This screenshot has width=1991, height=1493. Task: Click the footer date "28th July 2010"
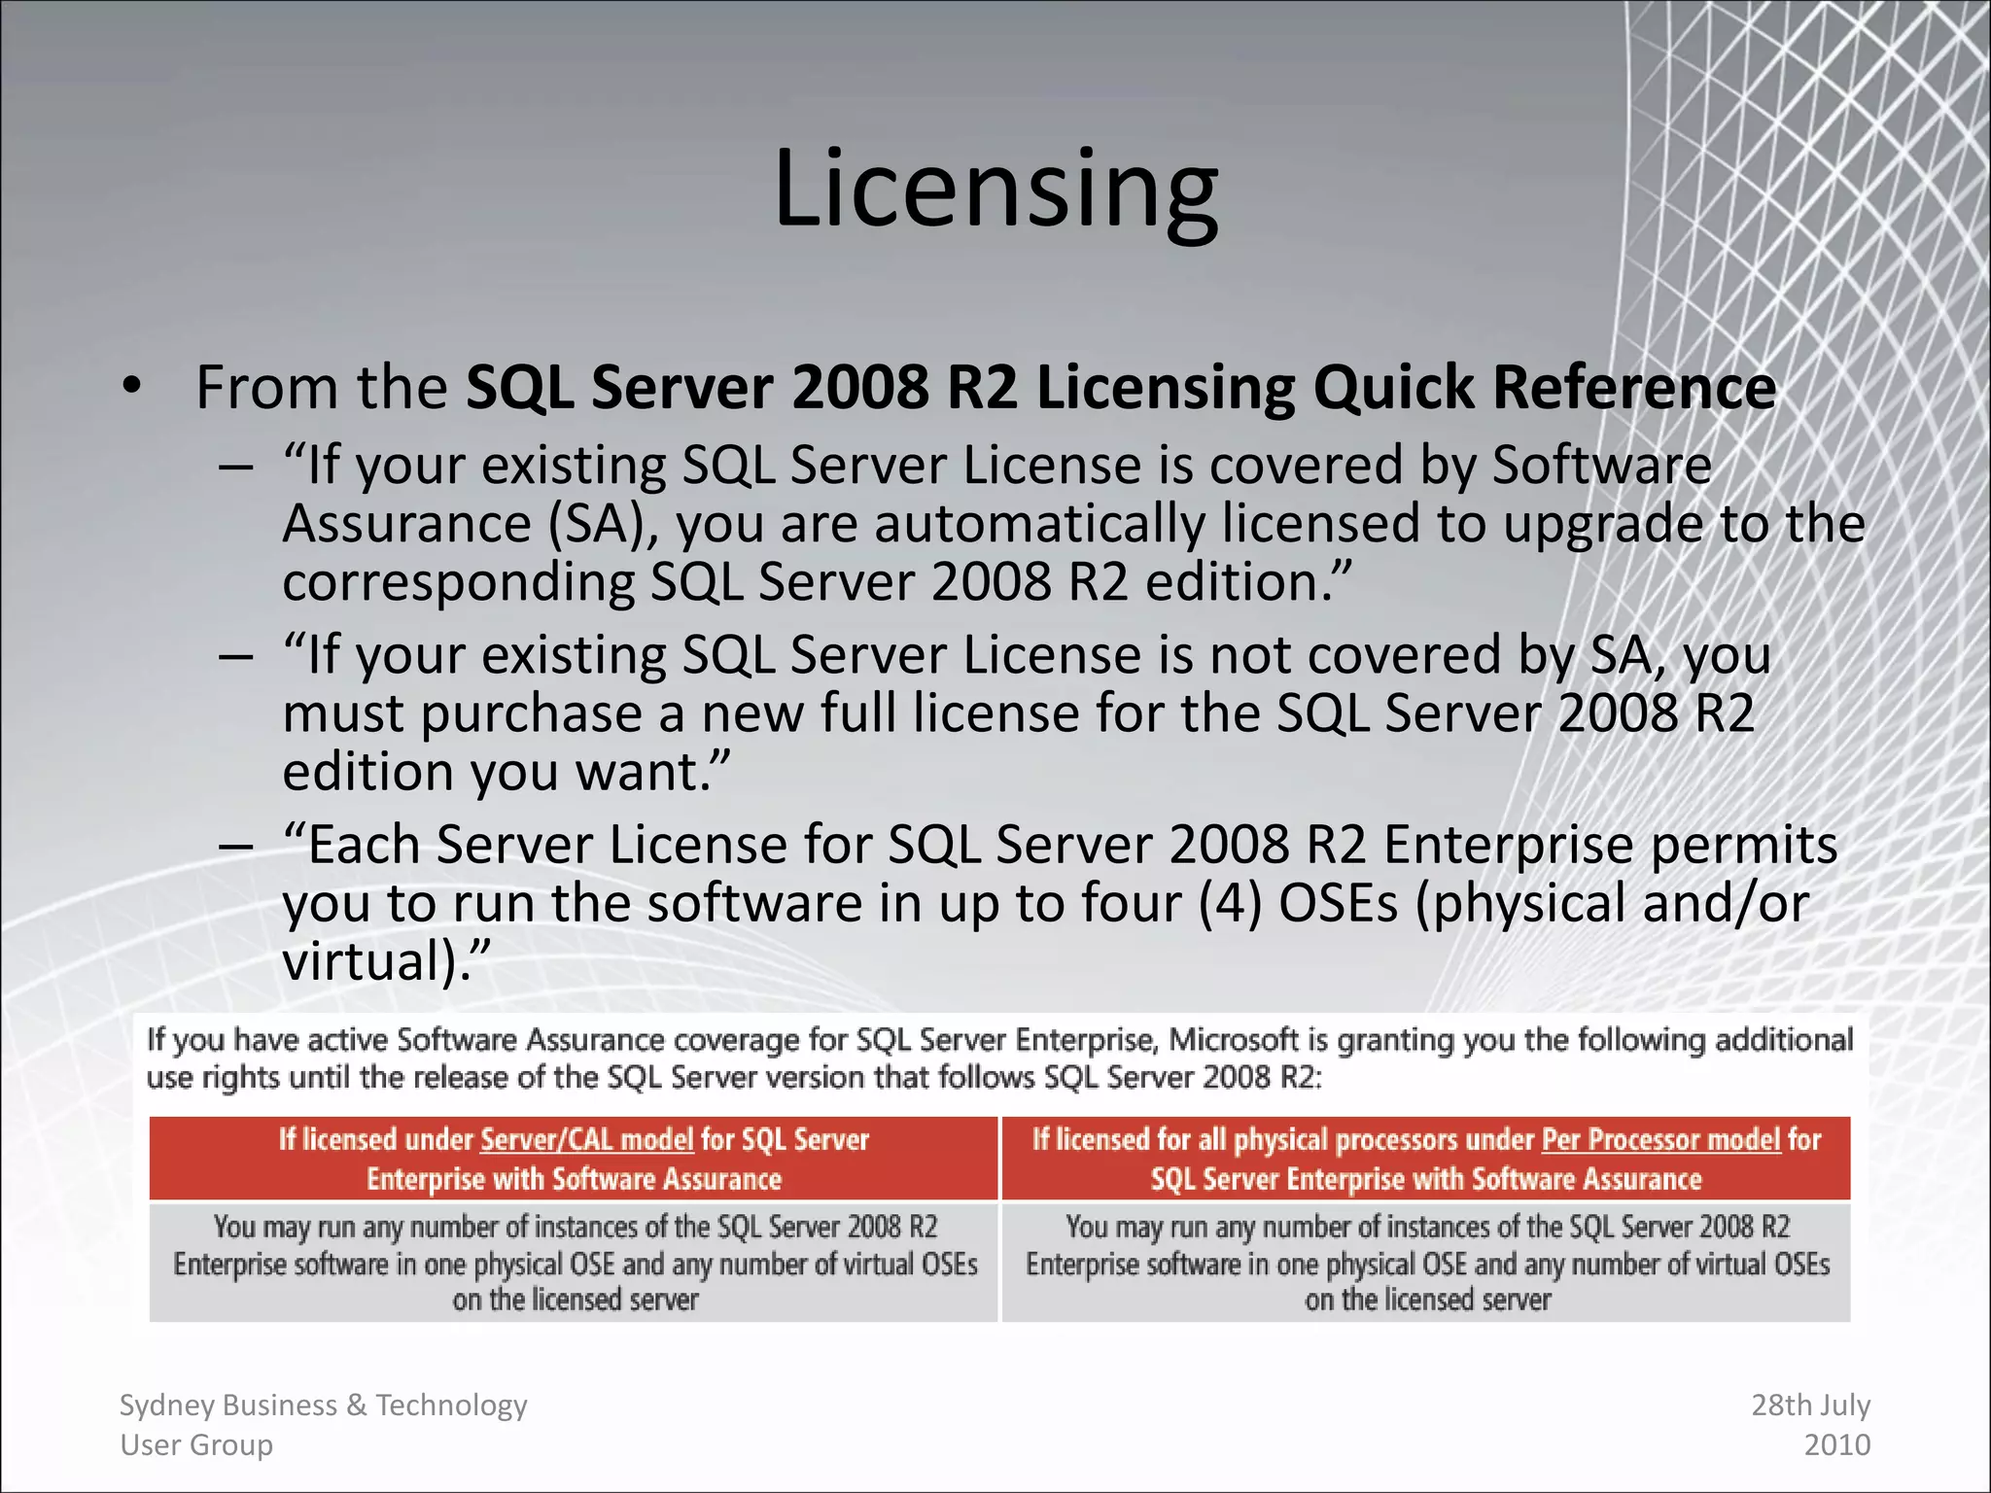click(1810, 1424)
